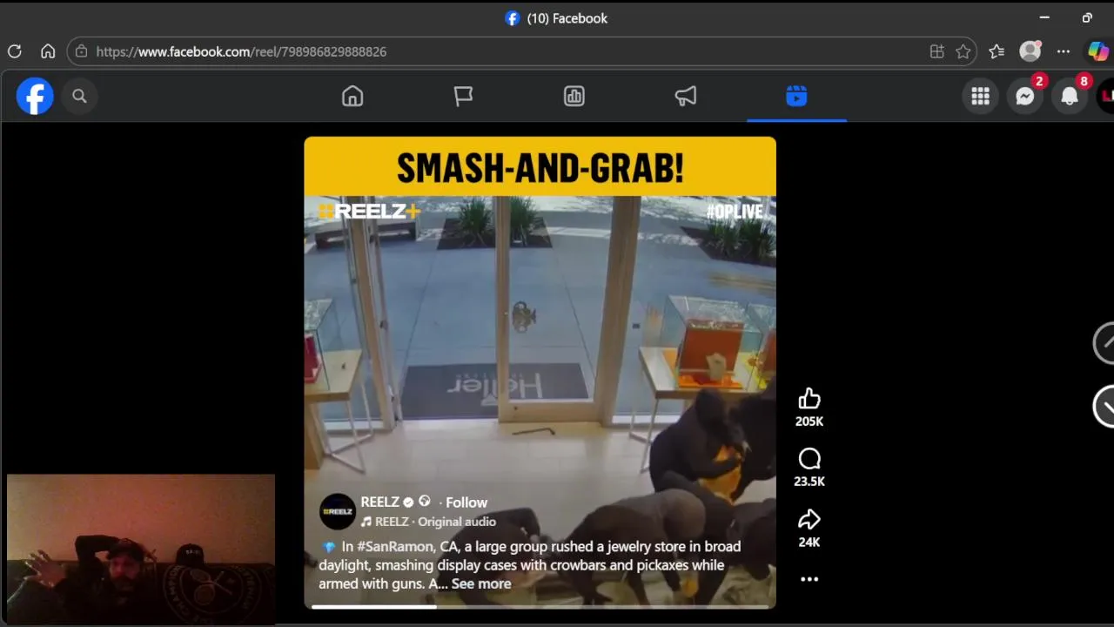Go to the next reel arrow
Image resolution: width=1114 pixels, height=627 pixels.
click(1104, 406)
